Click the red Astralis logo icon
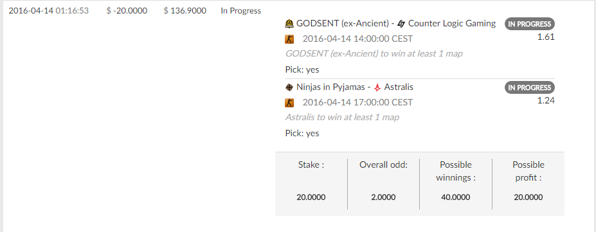 click(377, 87)
